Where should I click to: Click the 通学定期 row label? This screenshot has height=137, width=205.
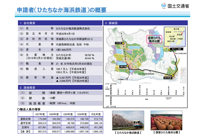[x=25, y=123]
